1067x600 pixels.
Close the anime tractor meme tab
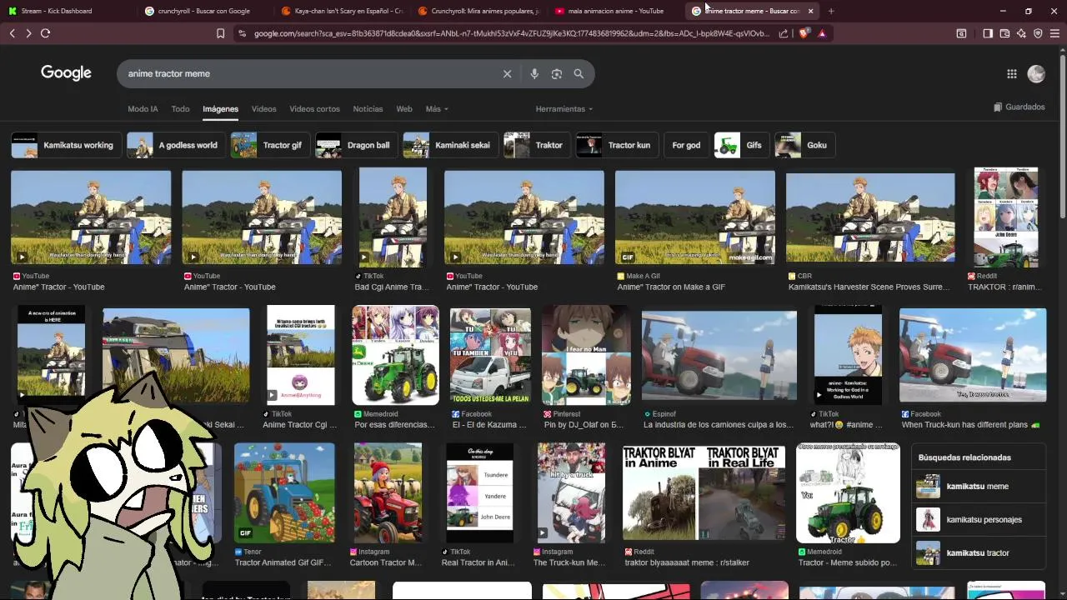click(810, 11)
